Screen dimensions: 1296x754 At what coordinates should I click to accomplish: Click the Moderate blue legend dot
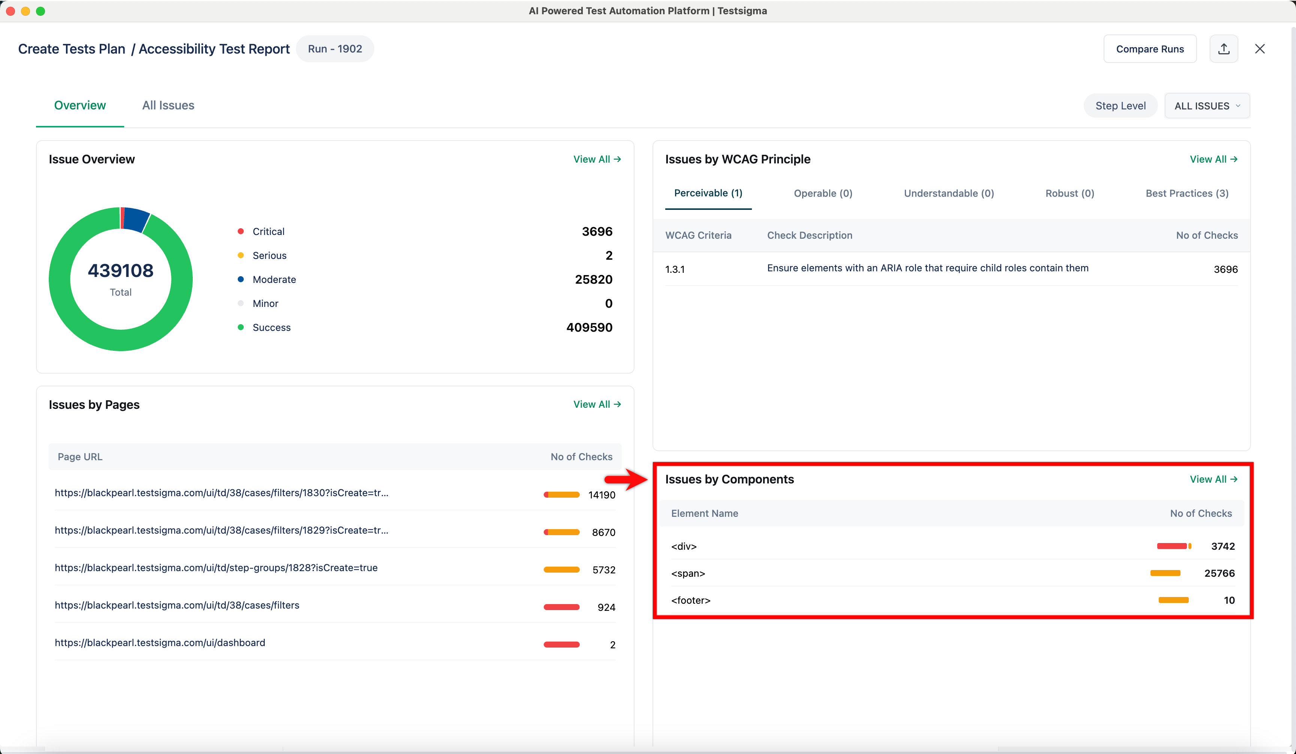point(241,279)
